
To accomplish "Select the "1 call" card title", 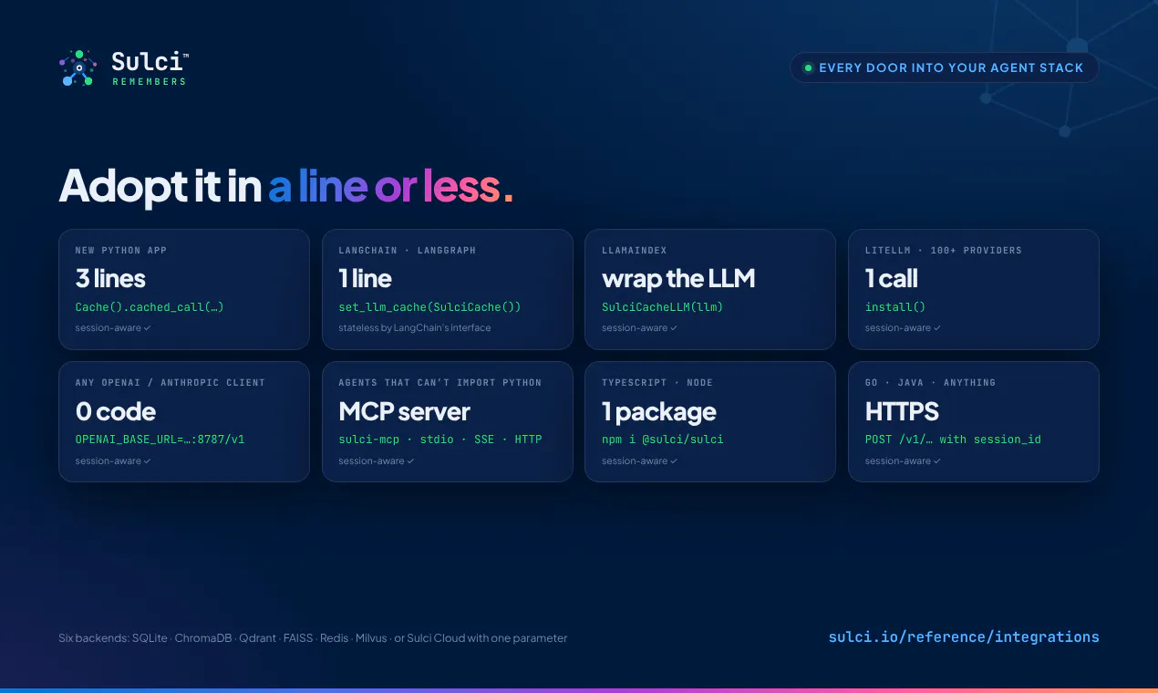I will 892,278.
